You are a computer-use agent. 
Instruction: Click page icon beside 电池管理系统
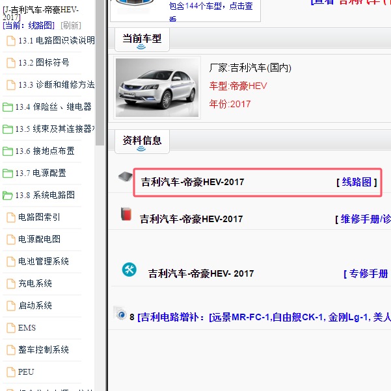[x=11, y=262]
